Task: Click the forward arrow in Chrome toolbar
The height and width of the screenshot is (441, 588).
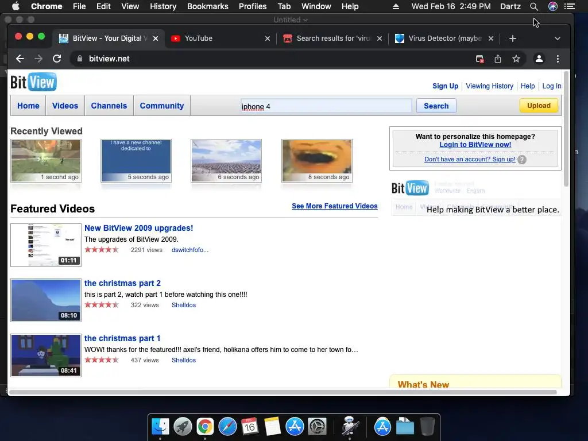Action: click(38, 59)
